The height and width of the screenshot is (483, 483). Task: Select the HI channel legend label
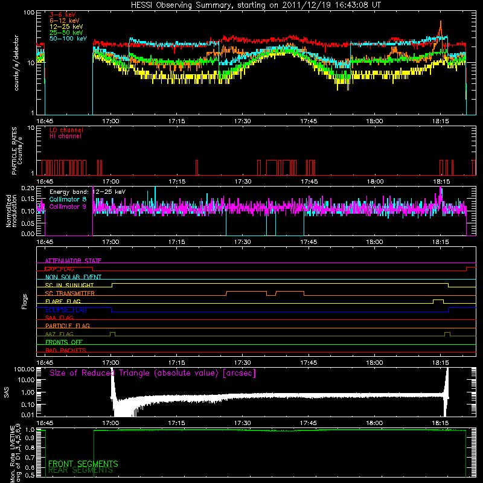(65, 136)
